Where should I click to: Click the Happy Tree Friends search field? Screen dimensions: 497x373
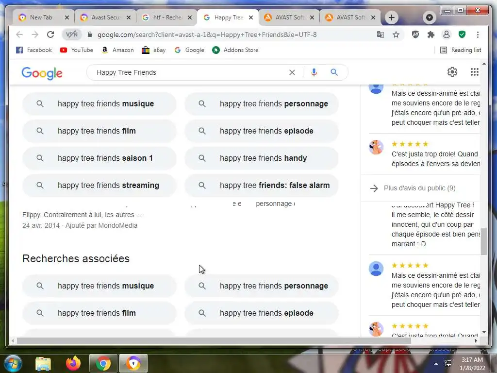pyautogui.click(x=190, y=73)
